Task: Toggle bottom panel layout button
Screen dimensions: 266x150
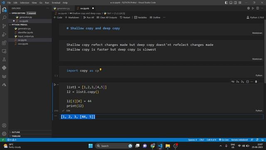Action: 231,2
